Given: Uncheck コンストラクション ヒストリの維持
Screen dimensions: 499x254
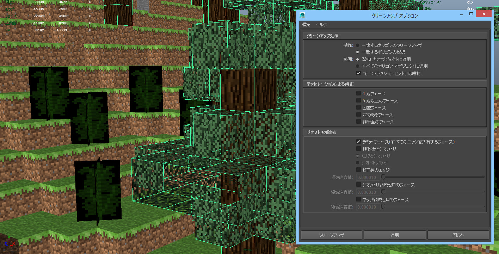Looking at the screenshot, I should point(358,73).
